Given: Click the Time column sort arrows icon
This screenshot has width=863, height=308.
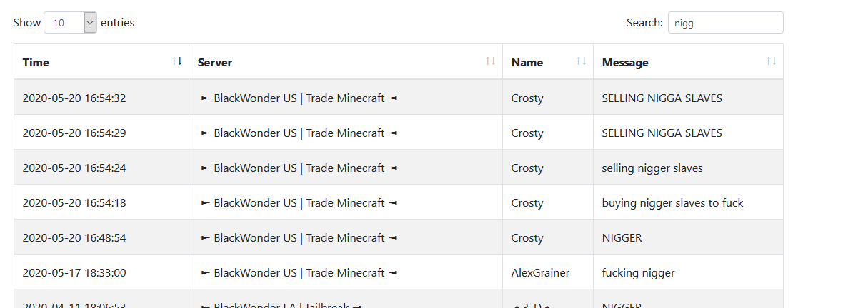Looking at the screenshot, I should click(x=177, y=61).
